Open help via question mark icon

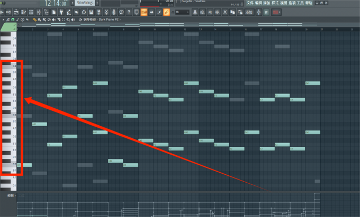click(129, 12)
